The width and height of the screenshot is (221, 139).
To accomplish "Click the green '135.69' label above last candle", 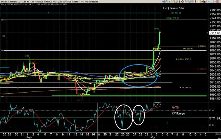I will click(x=156, y=29).
